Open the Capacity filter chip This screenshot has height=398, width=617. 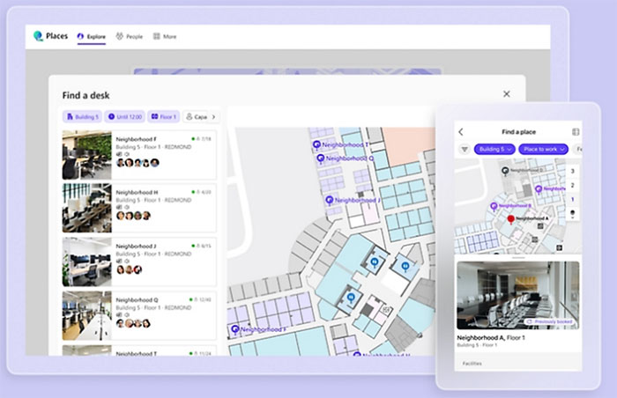pos(196,117)
